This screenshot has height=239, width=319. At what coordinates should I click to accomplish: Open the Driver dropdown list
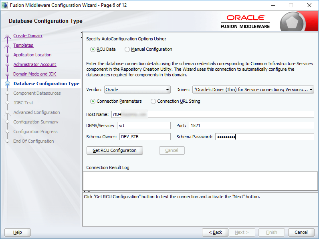[x=253, y=90]
